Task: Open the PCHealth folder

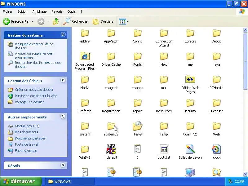Action: tap(216, 82)
